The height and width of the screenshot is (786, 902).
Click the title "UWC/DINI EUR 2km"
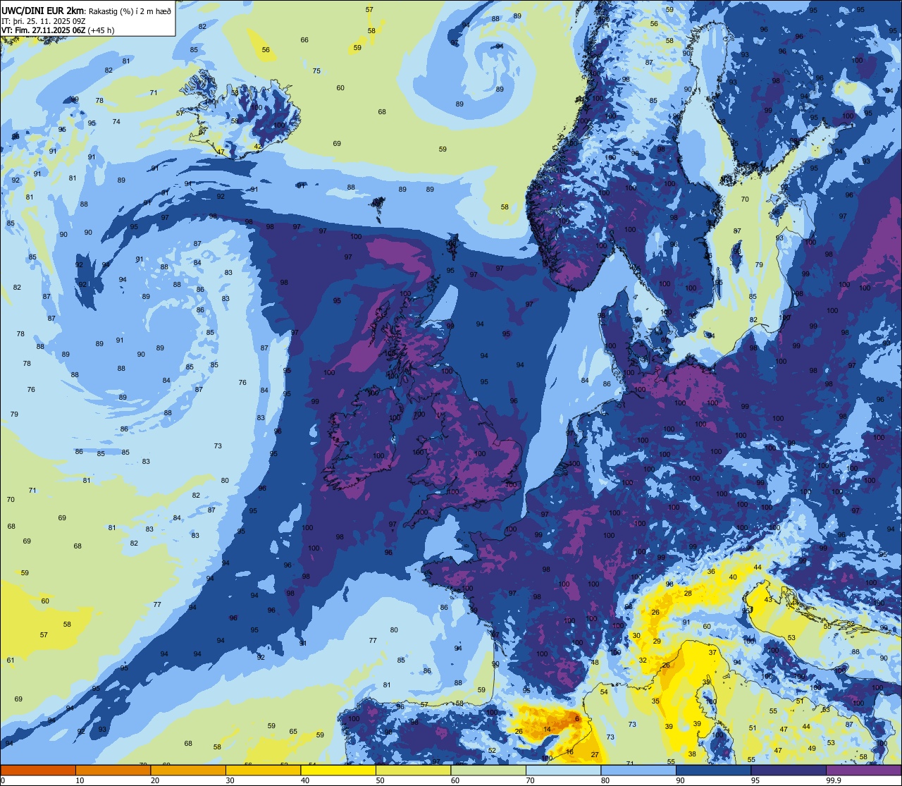43,10
